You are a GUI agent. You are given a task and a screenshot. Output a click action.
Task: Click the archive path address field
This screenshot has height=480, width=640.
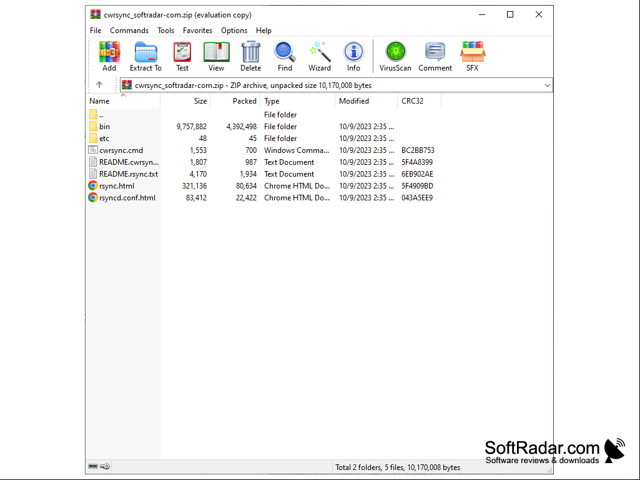click(x=337, y=86)
